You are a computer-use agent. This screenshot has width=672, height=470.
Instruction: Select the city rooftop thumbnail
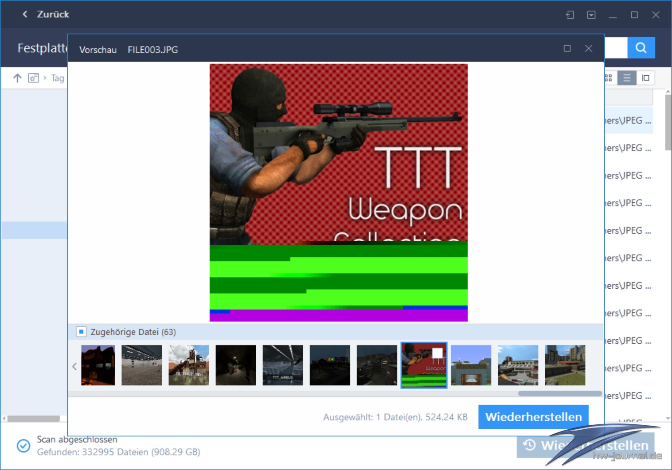(565, 365)
